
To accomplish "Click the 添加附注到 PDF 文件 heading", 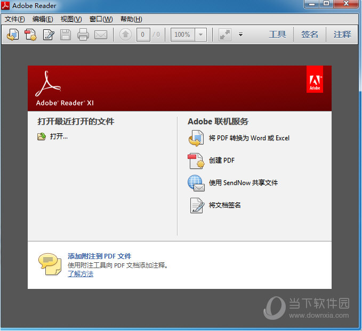I will pyautogui.click(x=100, y=256).
